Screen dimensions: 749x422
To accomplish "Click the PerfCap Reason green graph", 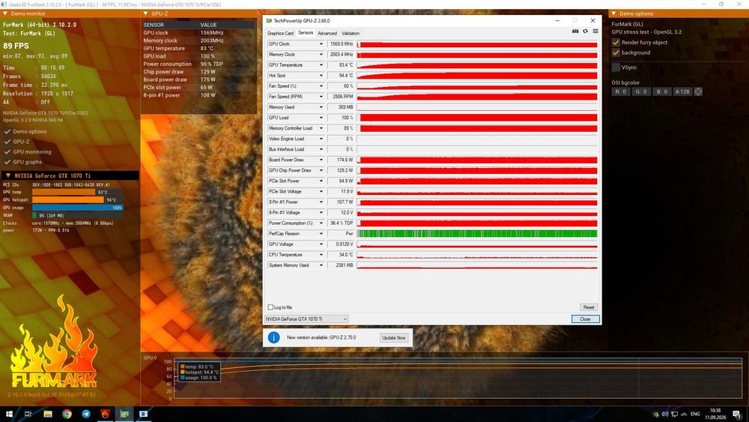I will coord(477,234).
